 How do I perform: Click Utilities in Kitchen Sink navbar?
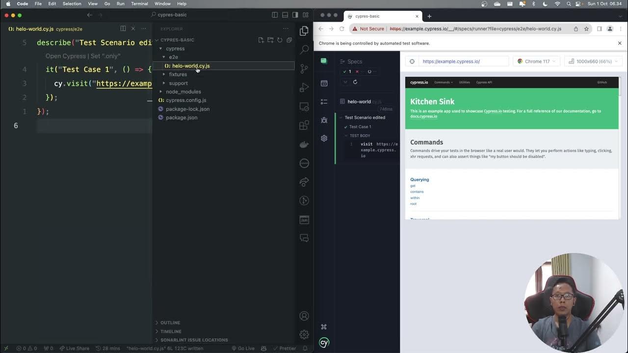coord(464,82)
